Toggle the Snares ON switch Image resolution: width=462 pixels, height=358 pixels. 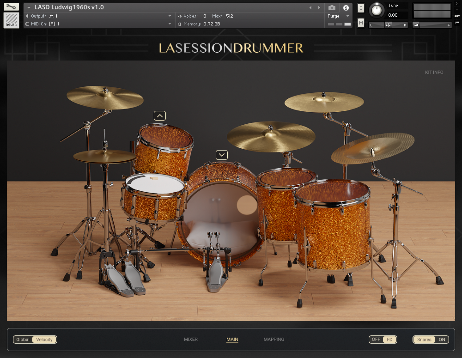[431, 340]
